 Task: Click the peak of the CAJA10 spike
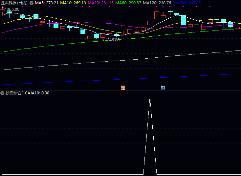[150, 98]
